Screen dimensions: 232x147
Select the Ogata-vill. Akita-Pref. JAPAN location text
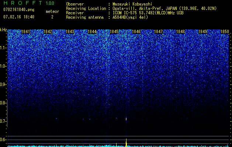coord(165,8)
